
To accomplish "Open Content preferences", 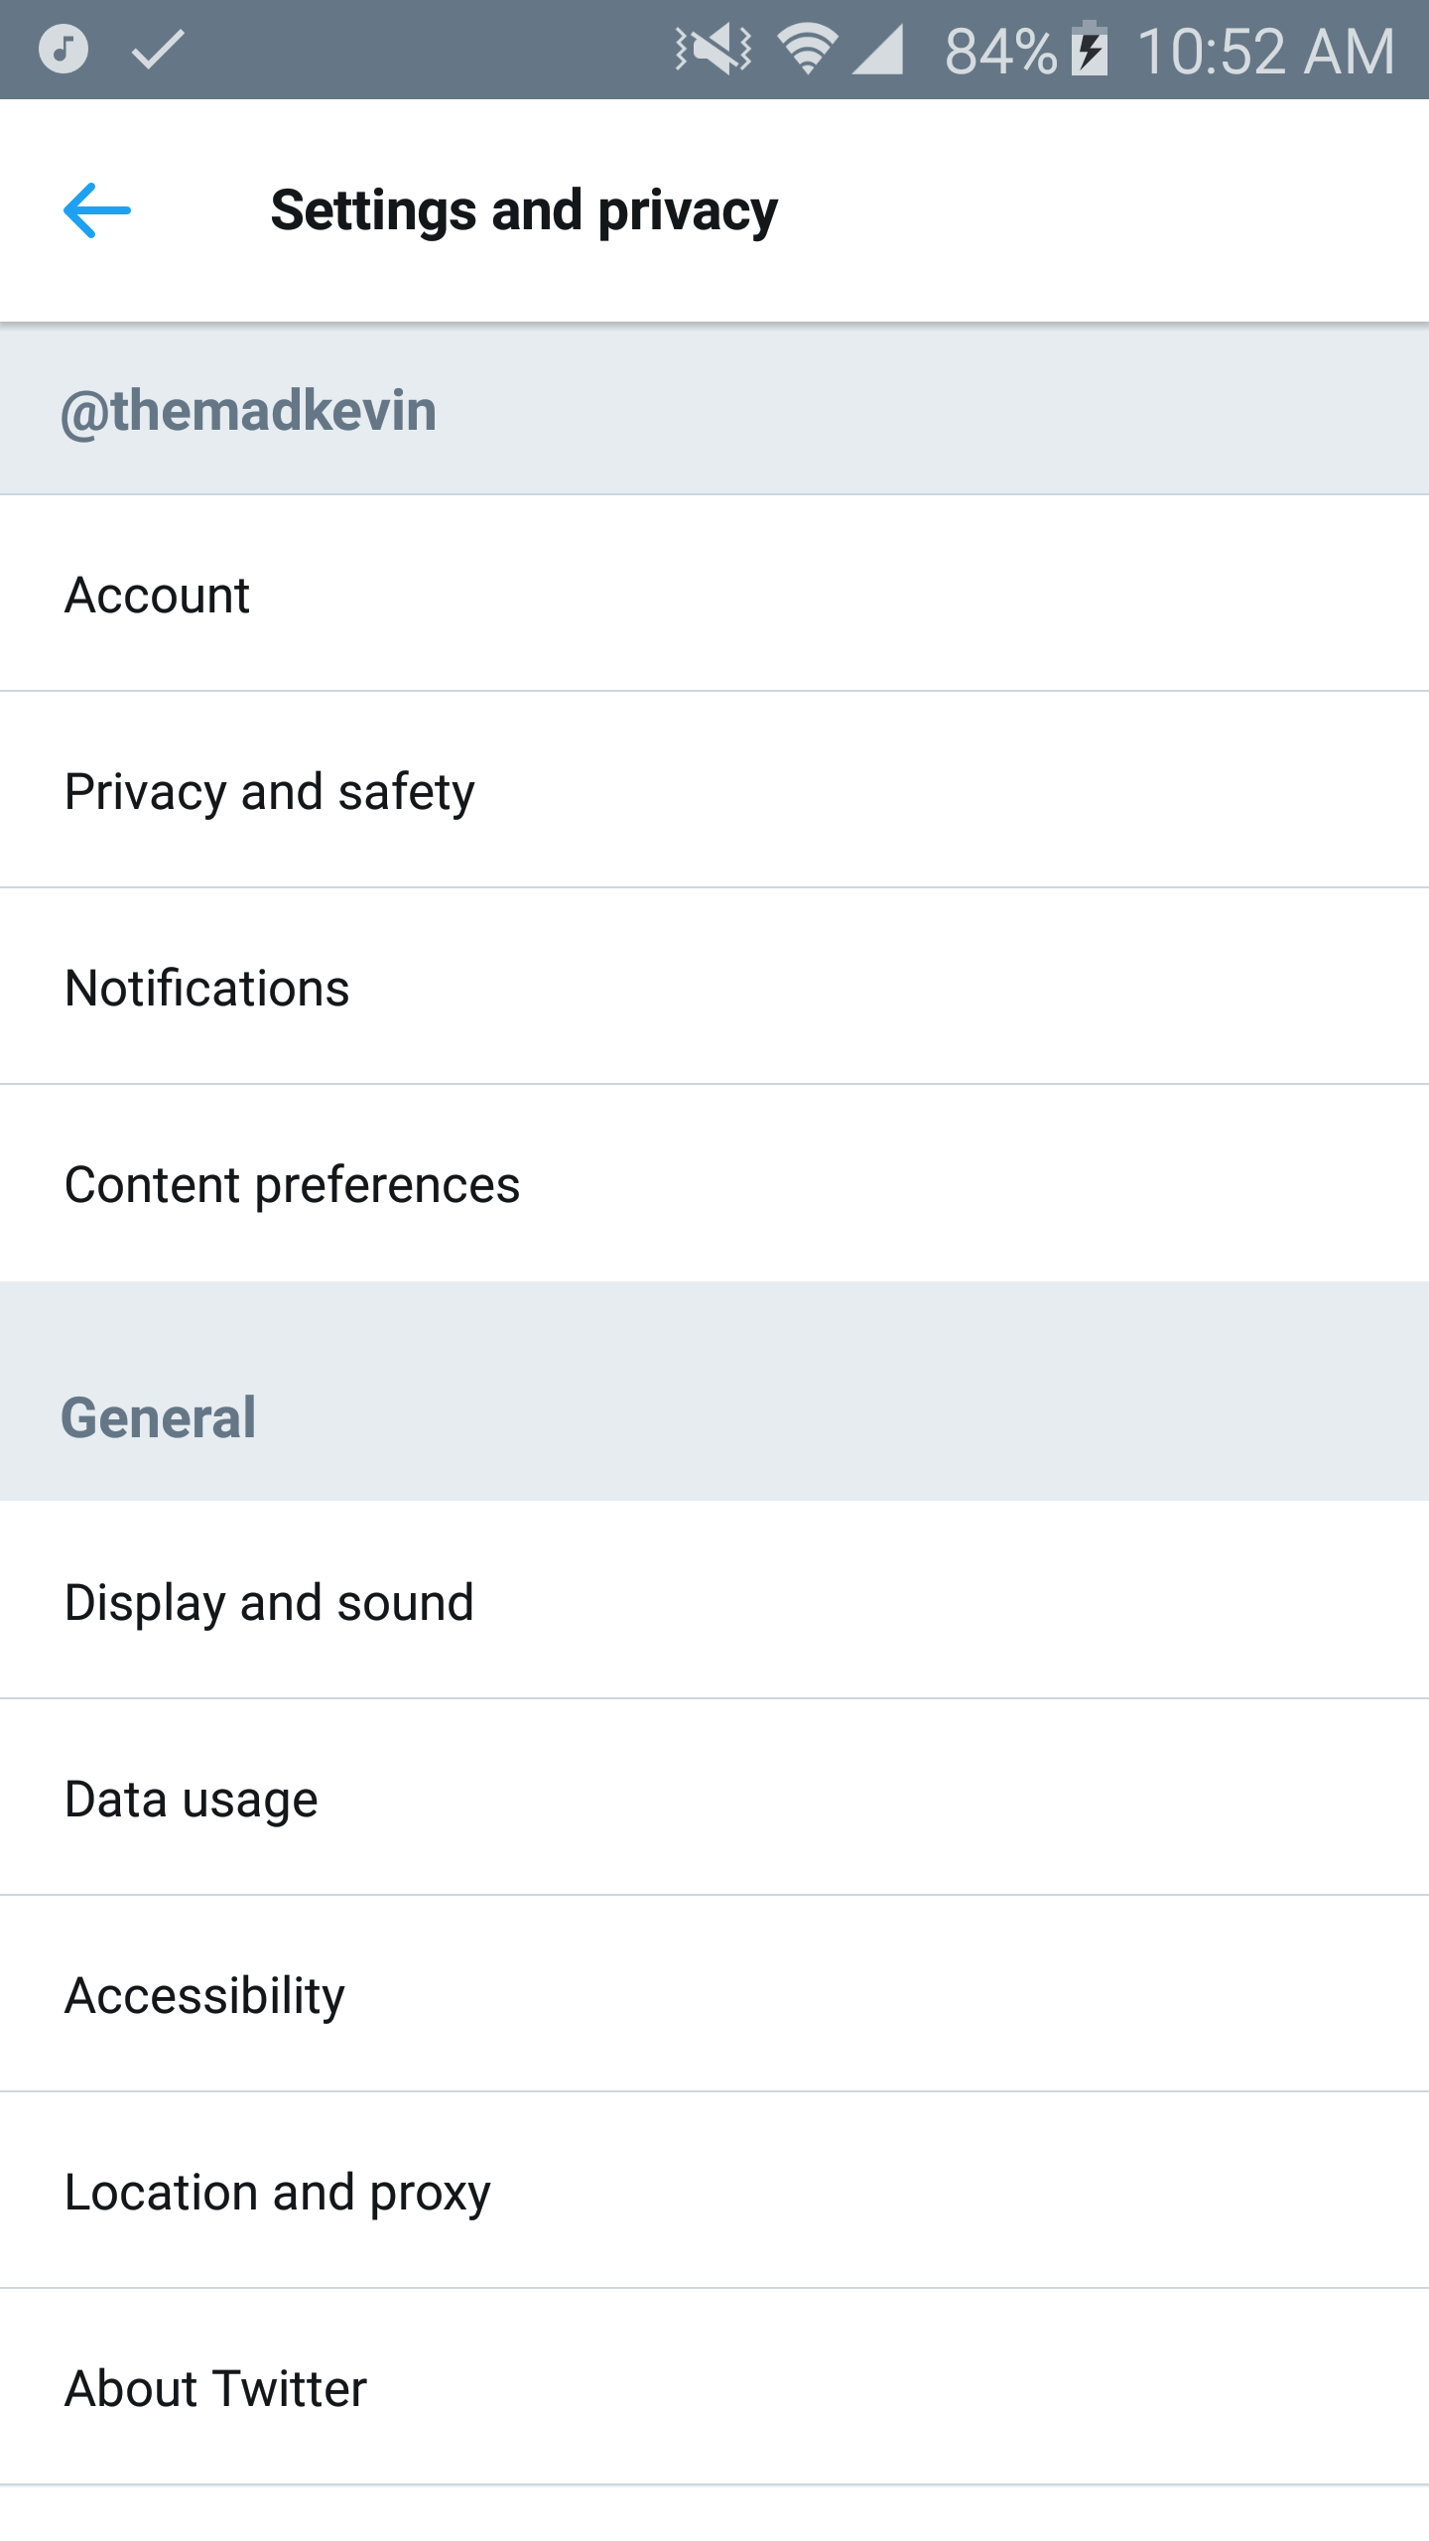I will pyautogui.click(x=714, y=1184).
